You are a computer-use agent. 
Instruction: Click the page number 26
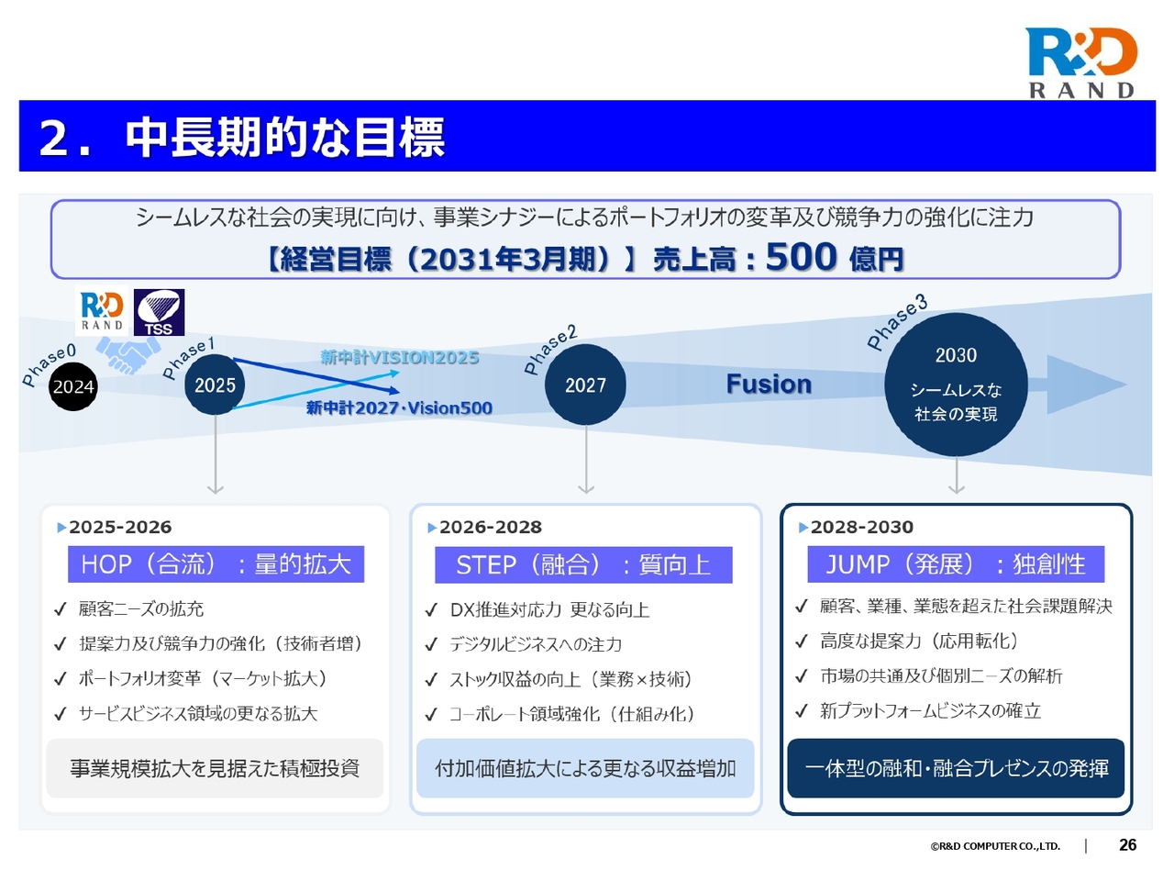(x=1127, y=845)
